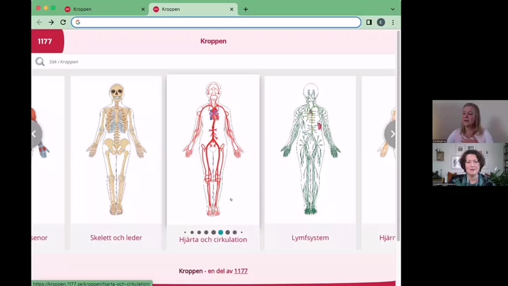This screenshot has height=286, width=508.
Task: Click the browser forward arrow
Action: (x=51, y=22)
